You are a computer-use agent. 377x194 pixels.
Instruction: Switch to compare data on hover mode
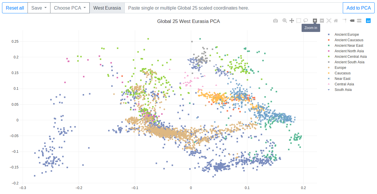pyautogui.click(x=359, y=21)
